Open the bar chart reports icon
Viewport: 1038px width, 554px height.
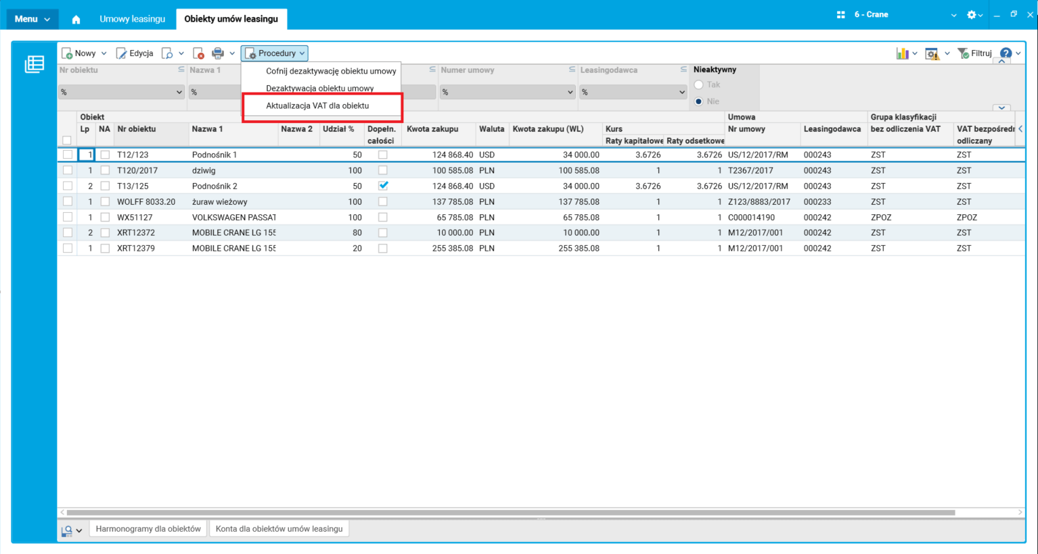point(902,53)
